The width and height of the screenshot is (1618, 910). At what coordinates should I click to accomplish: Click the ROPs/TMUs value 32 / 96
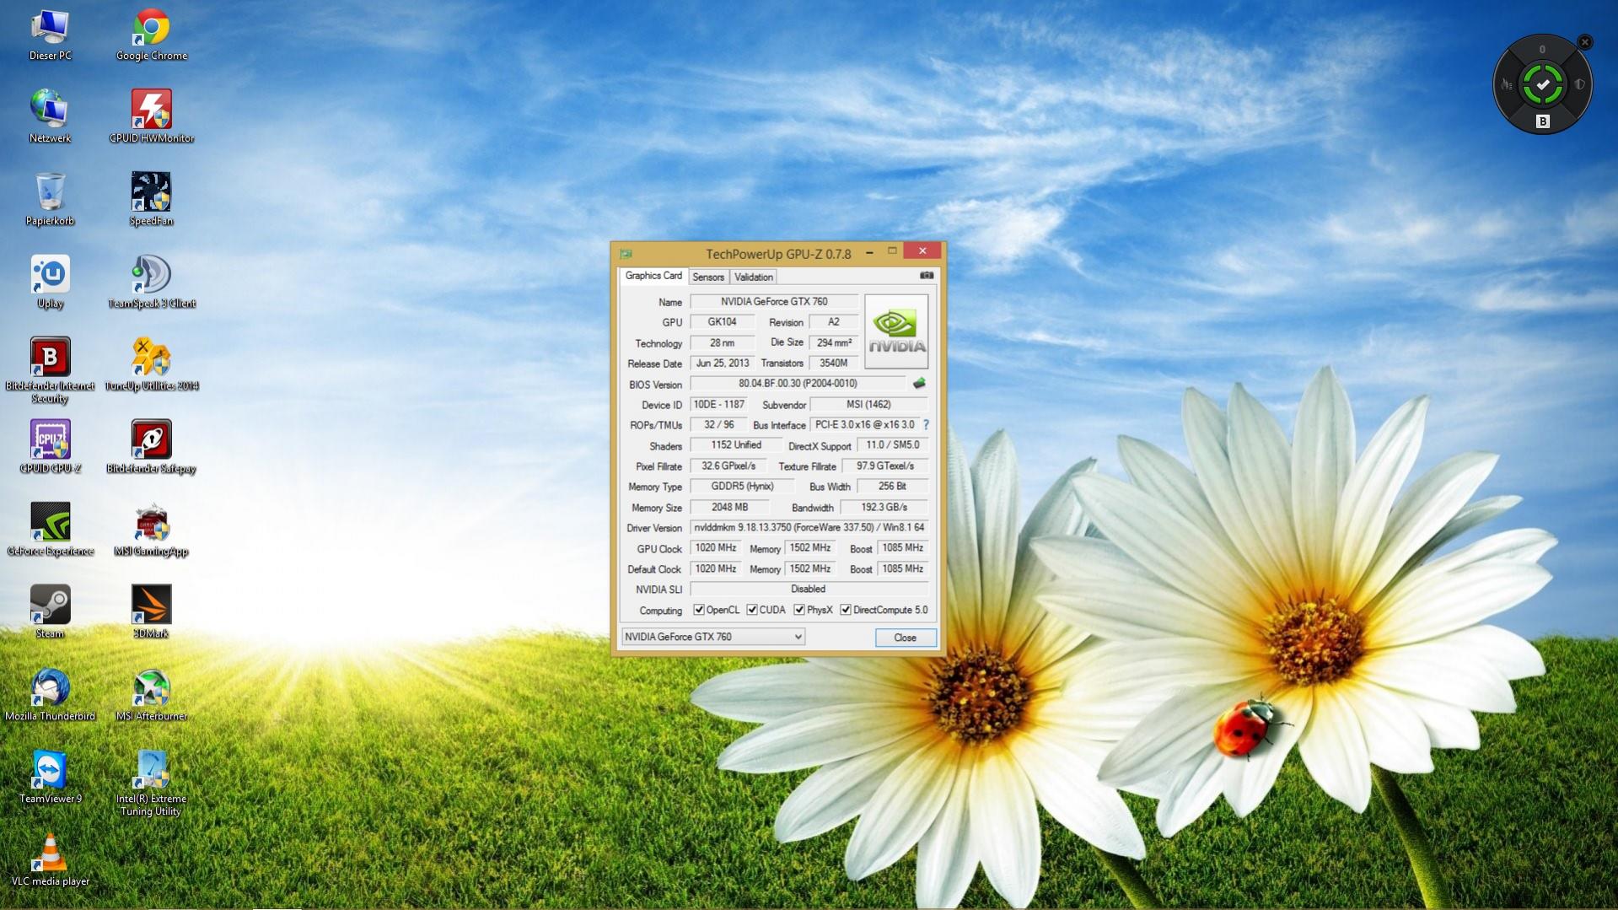click(x=718, y=424)
